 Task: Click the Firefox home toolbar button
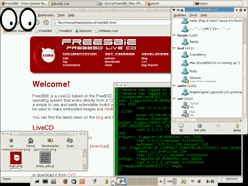tap(46, 22)
